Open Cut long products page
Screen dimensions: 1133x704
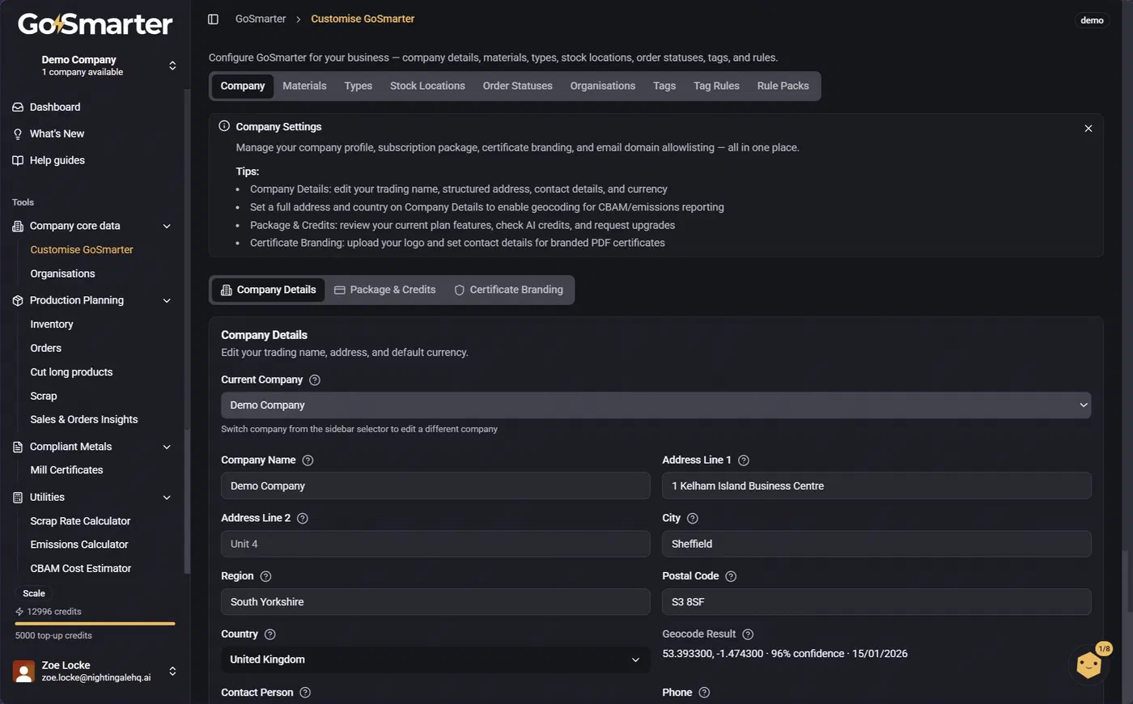[71, 372]
